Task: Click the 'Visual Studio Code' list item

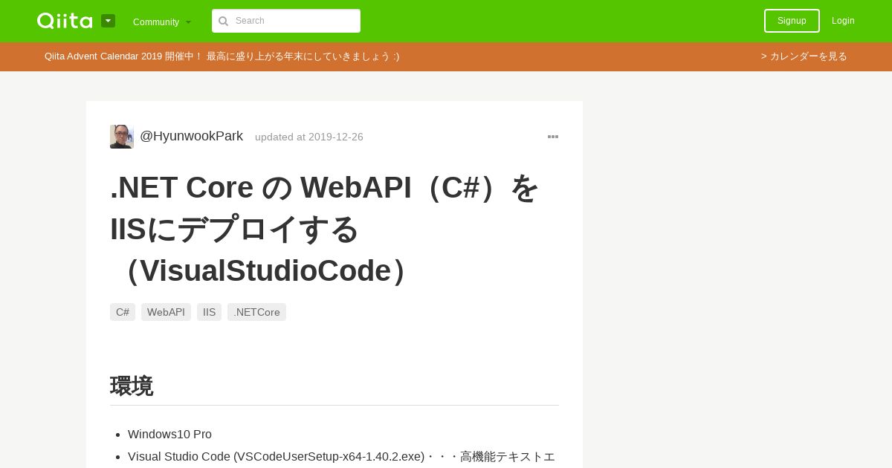Action: (x=342, y=456)
